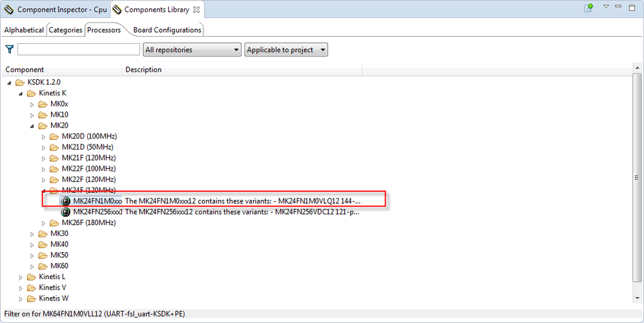644x323 pixels.
Task: Expand the MK0x folder
Action: pyautogui.click(x=32, y=104)
